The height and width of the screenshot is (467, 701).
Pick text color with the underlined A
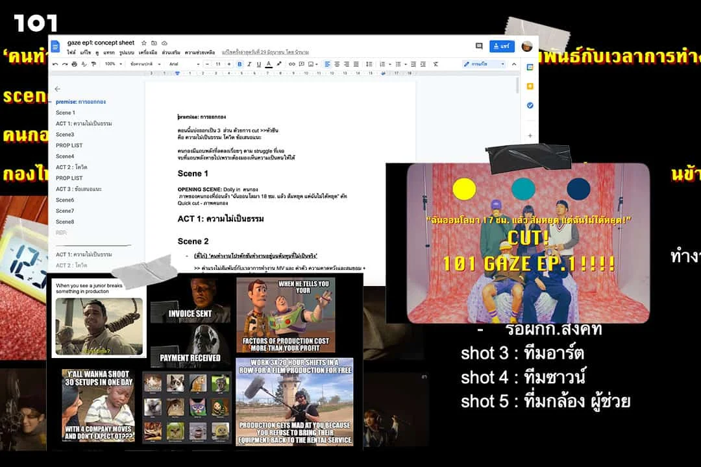point(269,64)
